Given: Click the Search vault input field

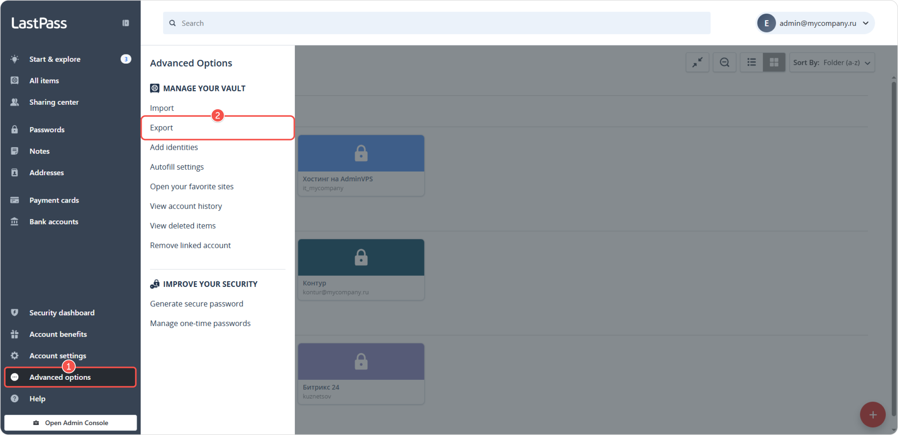Looking at the screenshot, I should [x=437, y=23].
